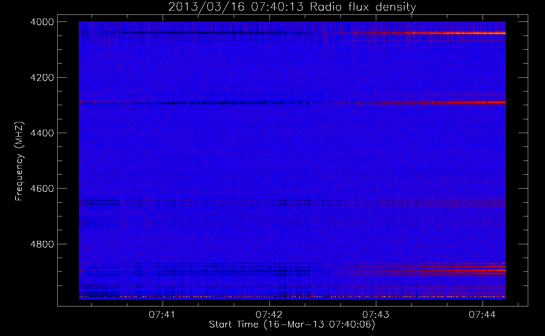The image size is (545, 336).
Task: Click the 07:41 time axis label
Action: [x=162, y=314]
